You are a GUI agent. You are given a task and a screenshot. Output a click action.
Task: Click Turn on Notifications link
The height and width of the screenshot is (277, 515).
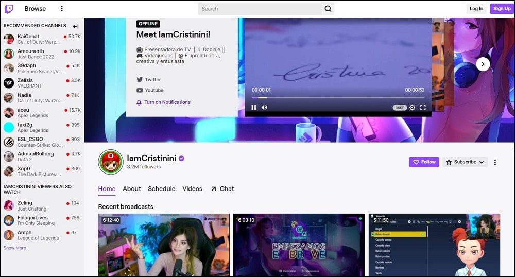[x=167, y=102]
